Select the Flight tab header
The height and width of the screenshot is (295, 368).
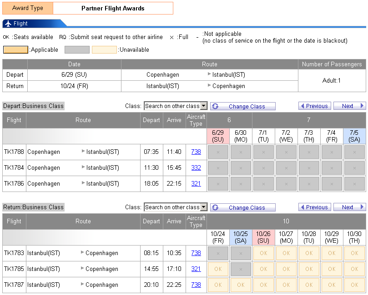20,24
